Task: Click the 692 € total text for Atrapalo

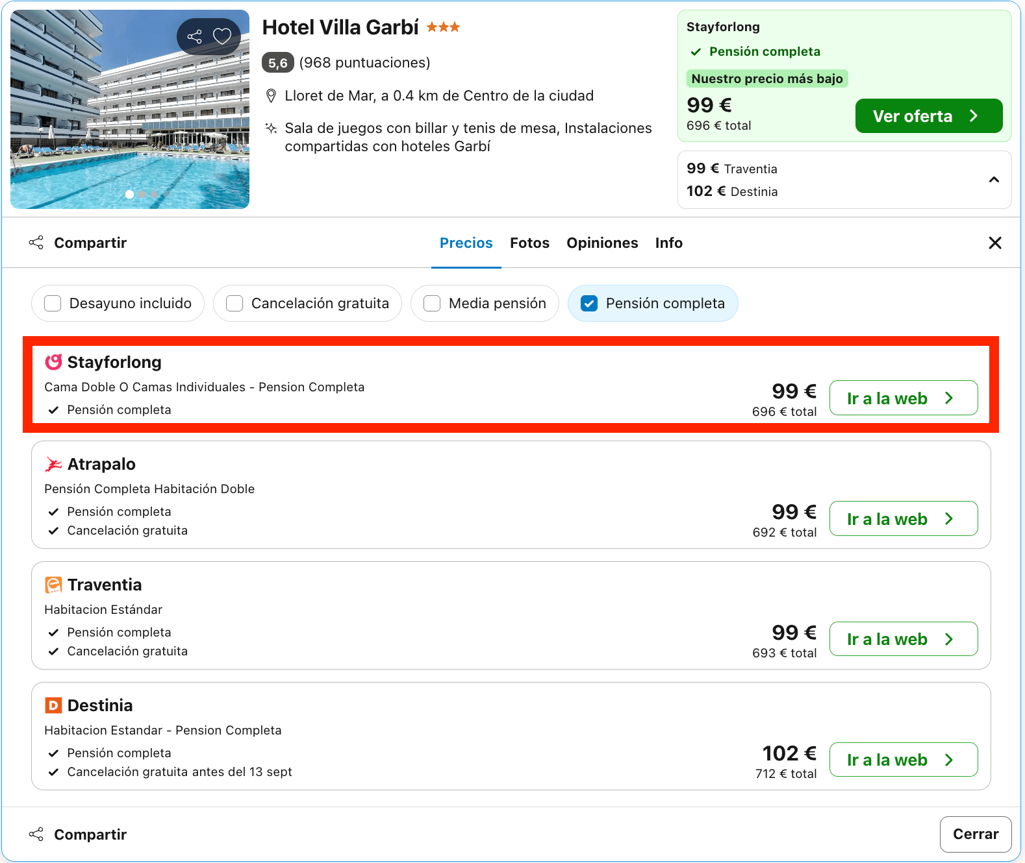Action: coord(785,532)
